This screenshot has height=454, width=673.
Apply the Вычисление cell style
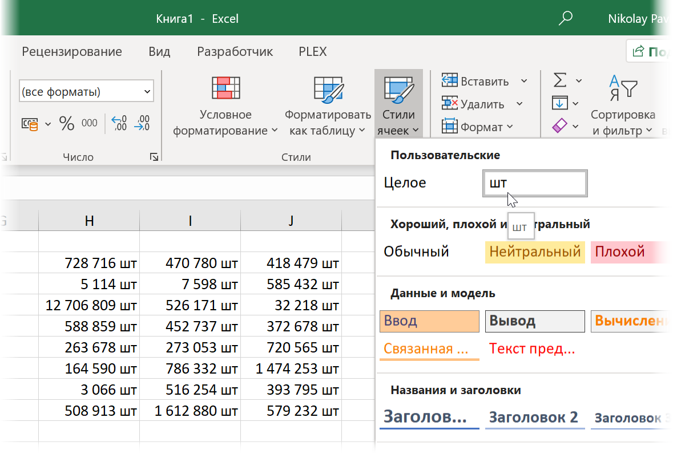click(x=630, y=321)
